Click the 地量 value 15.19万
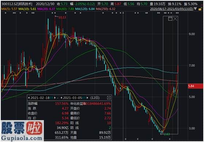This screenshot has width=204, height=142. tap(105, 138)
